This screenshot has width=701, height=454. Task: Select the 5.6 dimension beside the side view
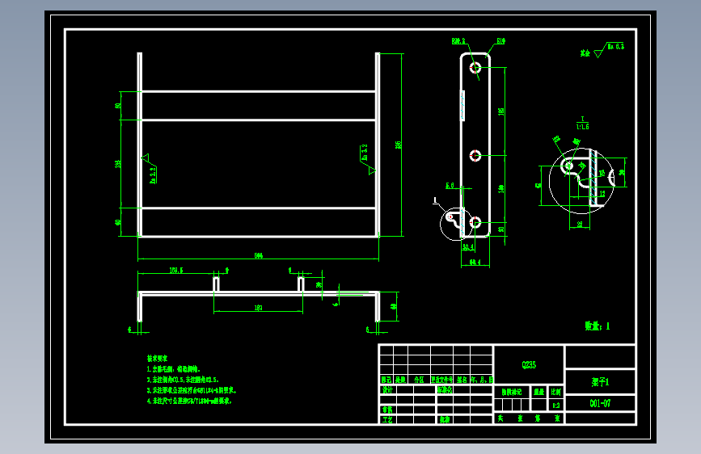pos(450,185)
